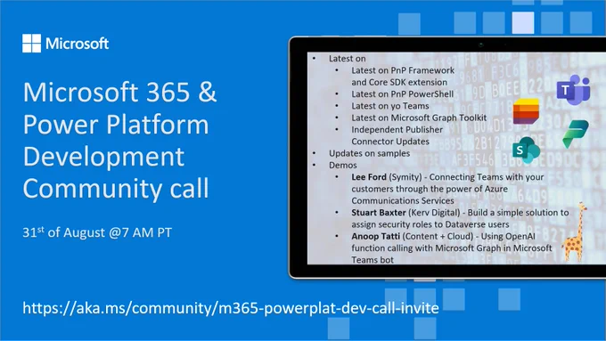Click the title line 'Power Platform'
The width and height of the screenshot is (606, 341).
116,125
